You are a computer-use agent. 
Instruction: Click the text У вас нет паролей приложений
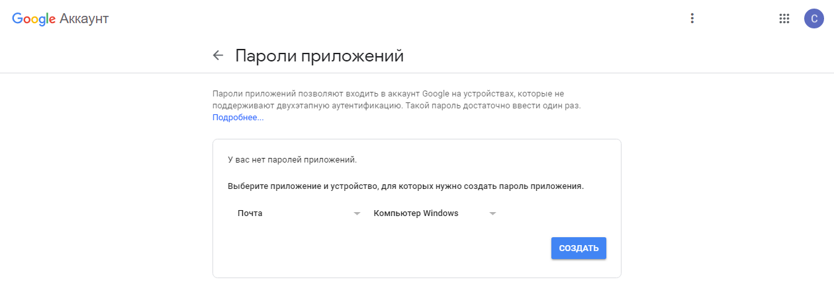coord(292,160)
